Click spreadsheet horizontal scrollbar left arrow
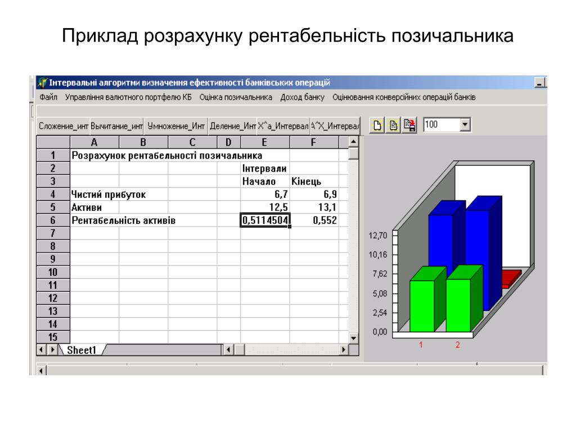 [228, 350]
